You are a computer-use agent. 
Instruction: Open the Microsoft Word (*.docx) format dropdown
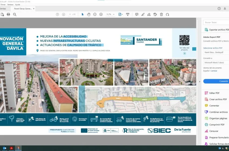pos(216,62)
